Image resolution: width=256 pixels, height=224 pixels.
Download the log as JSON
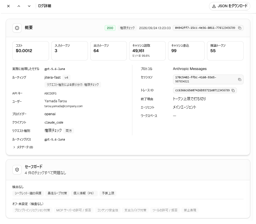(229, 6)
